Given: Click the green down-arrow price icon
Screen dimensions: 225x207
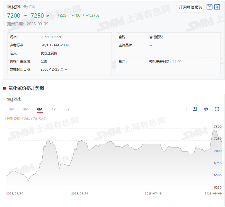Looking at the screenshot, I should [x=47, y=16].
